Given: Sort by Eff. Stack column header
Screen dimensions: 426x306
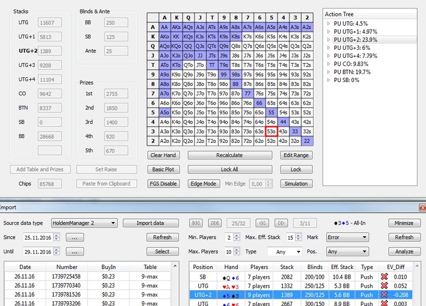Looking at the screenshot, I should (x=342, y=267).
